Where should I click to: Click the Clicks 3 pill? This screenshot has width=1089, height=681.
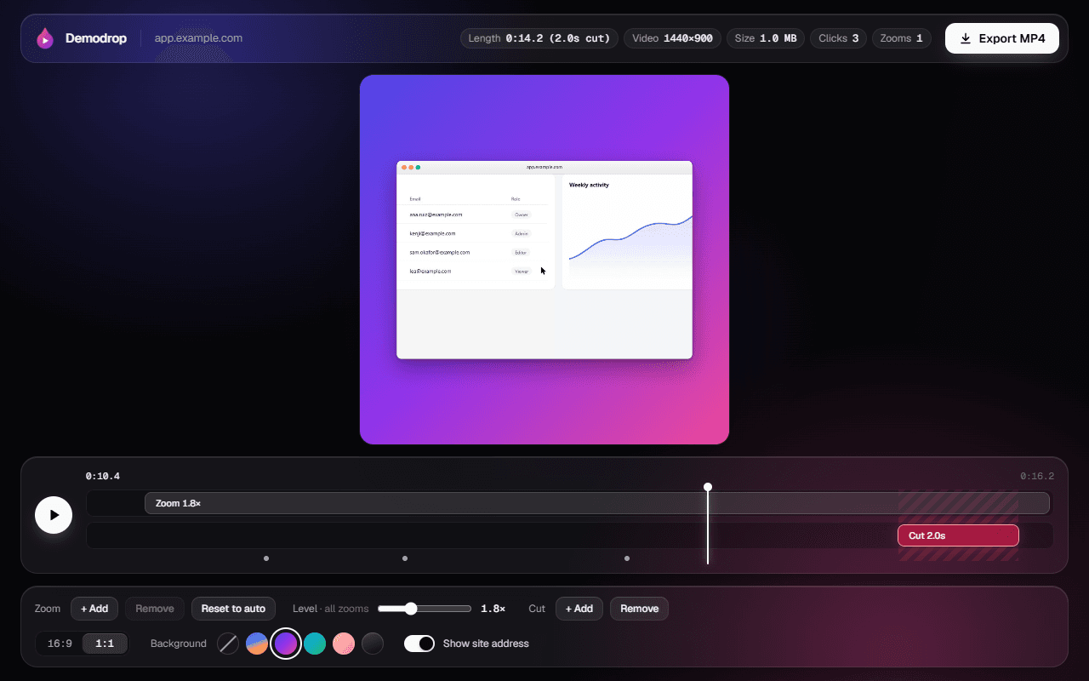838,38
